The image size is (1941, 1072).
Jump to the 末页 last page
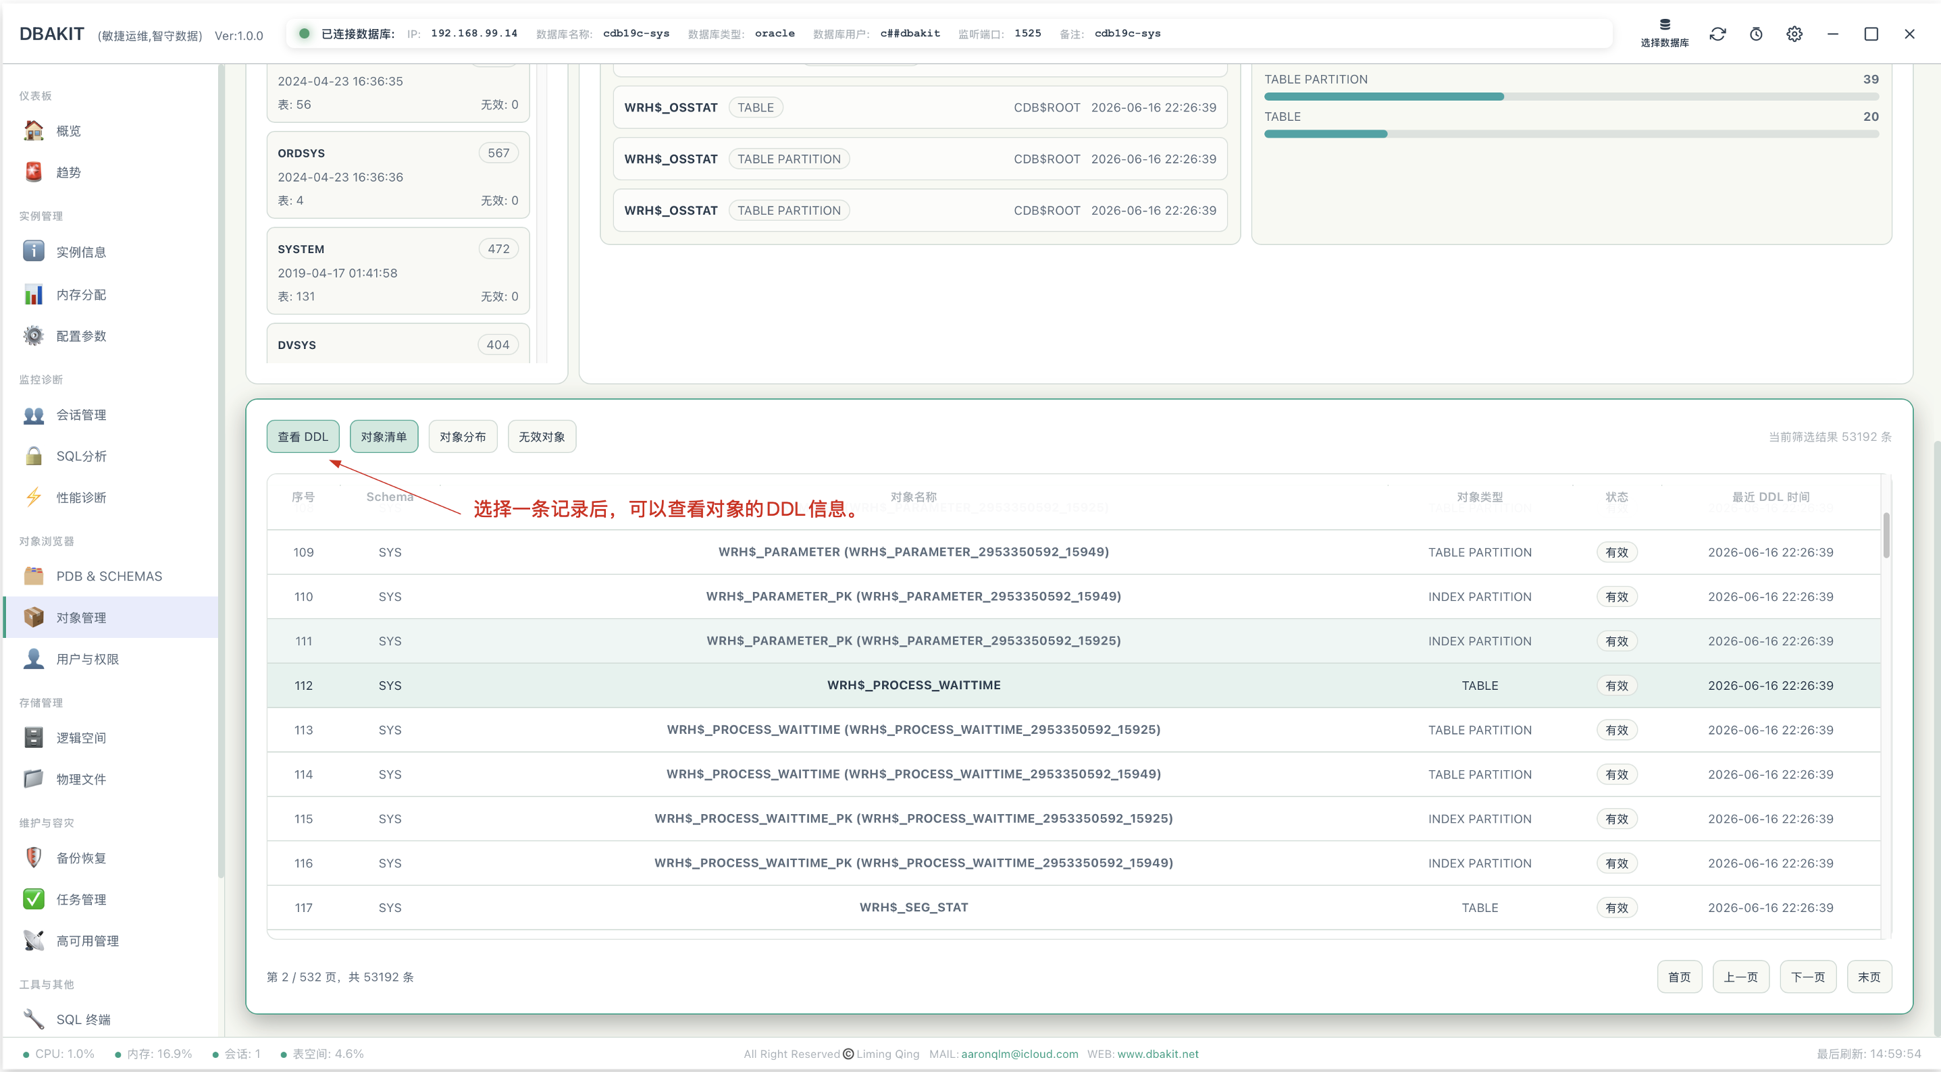coord(1869,976)
